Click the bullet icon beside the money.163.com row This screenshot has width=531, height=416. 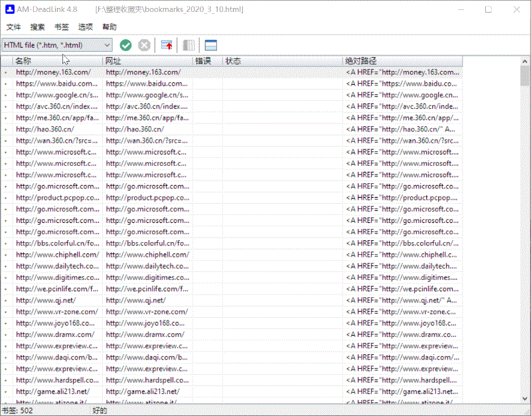pyautogui.click(x=6, y=72)
